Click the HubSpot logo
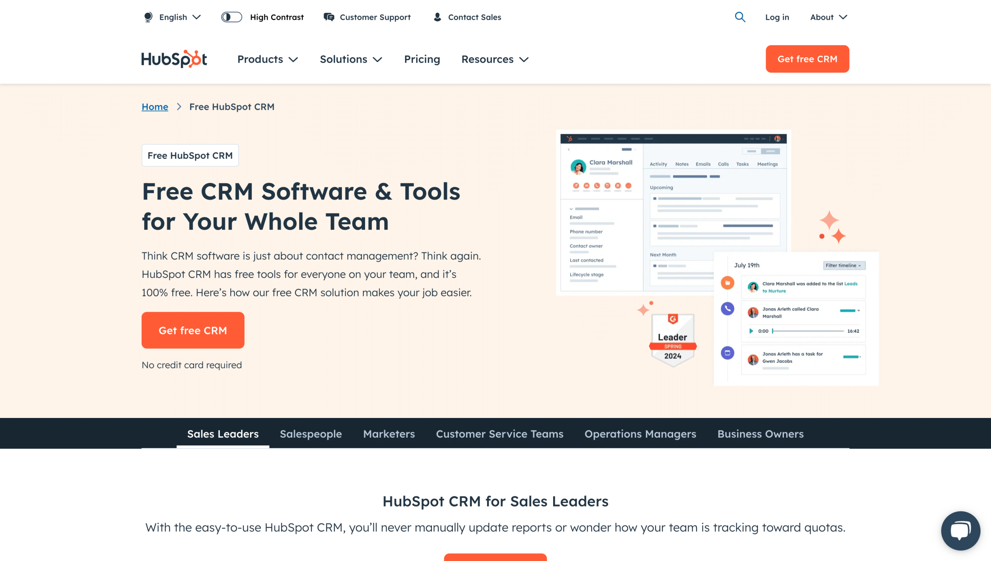Viewport: 991px width, 561px height. pos(174,59)
